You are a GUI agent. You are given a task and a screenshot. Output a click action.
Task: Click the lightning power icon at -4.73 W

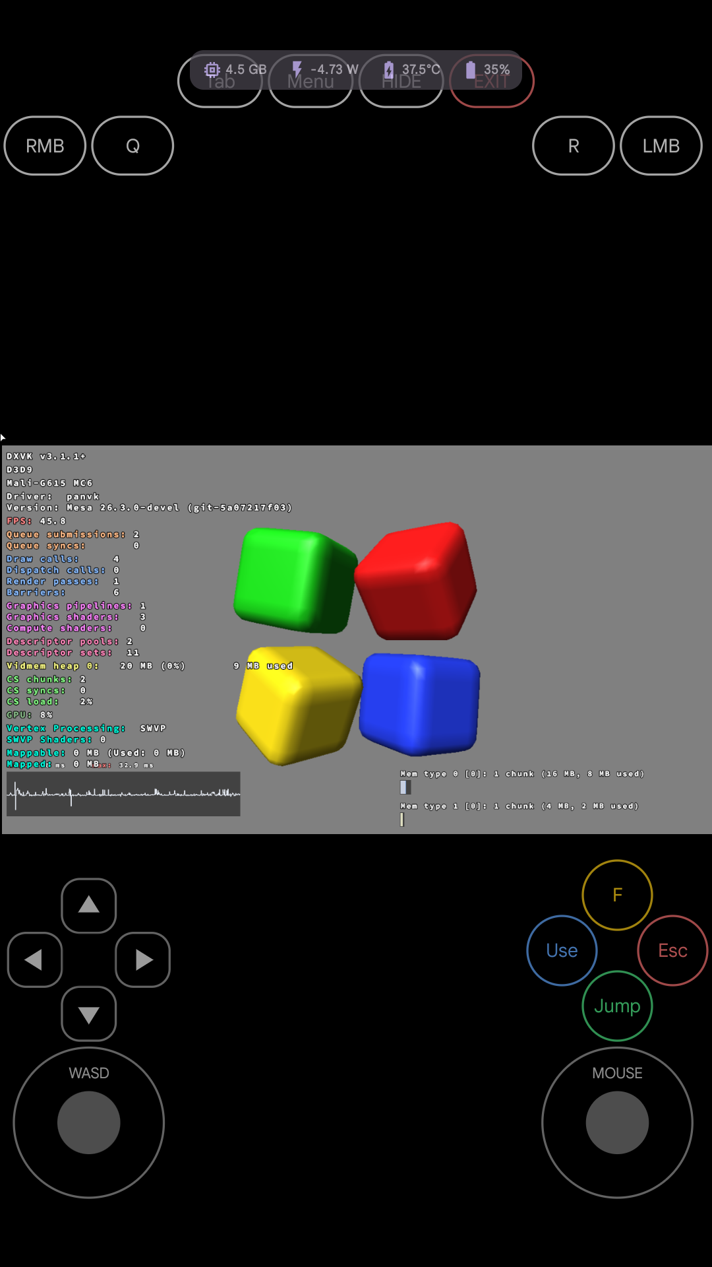click(x=297, y=69)
